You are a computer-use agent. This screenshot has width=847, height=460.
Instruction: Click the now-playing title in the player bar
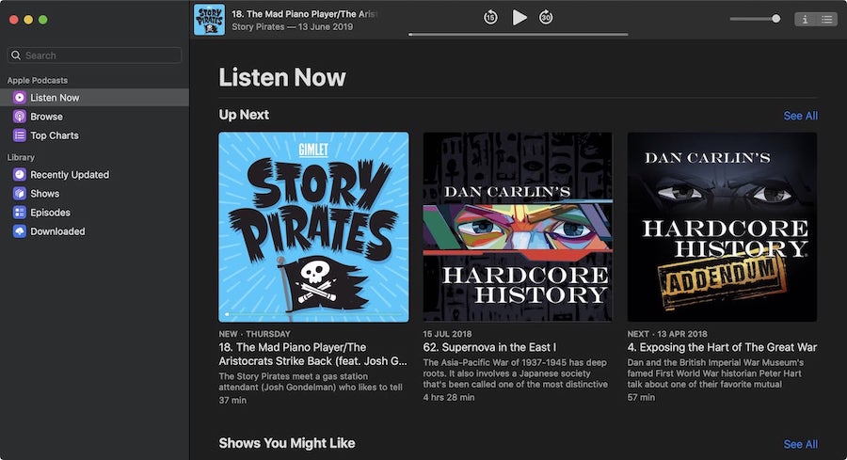tap(305, 14)
